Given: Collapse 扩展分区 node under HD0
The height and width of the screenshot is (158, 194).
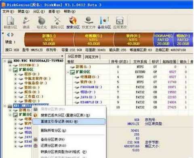Looking at the screenshot, I should [10, 70].
